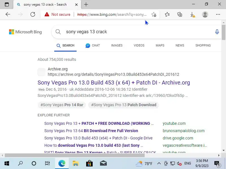The width and height of the screenshot is (226, 169).
Task: Add this page to favorites
Action: [154, 15]
